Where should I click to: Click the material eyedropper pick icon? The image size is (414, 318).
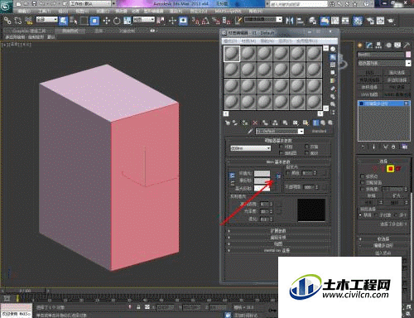(x=250, y=132)
